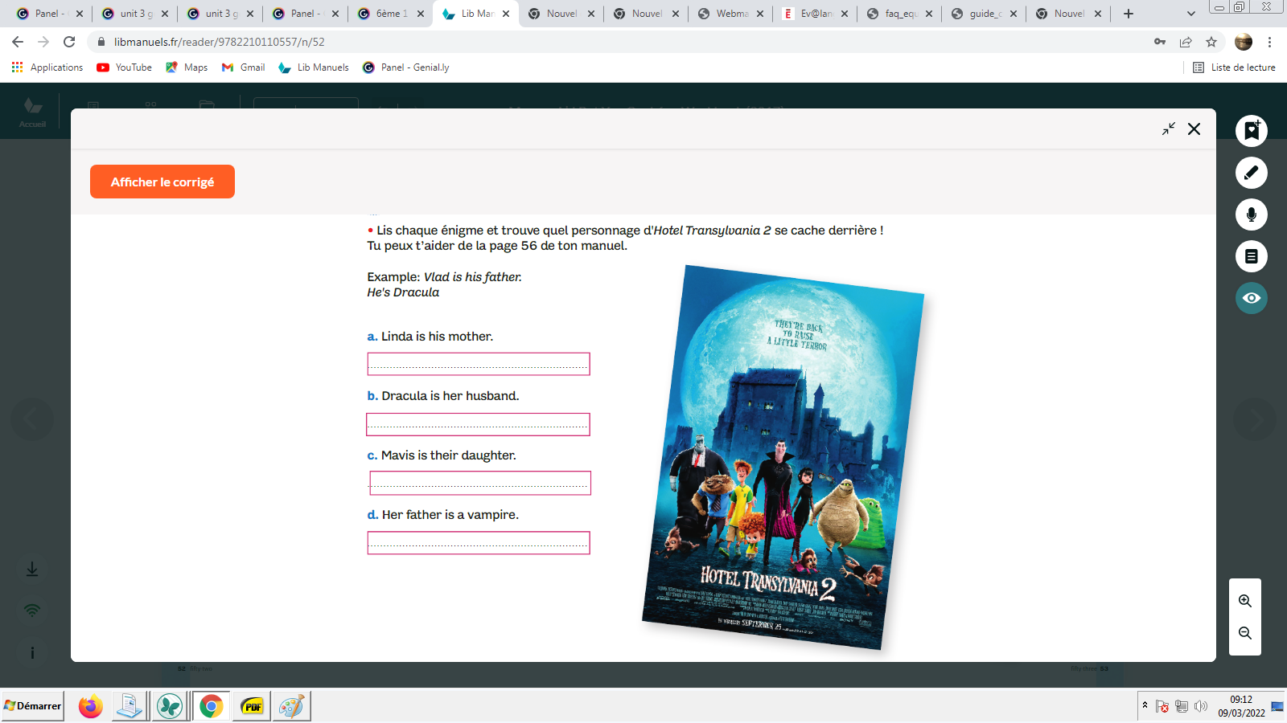Click the answer field under Linda is his mother
1287x723 pixels.
479,364
